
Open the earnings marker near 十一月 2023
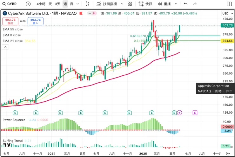click(x=36, y=113)
